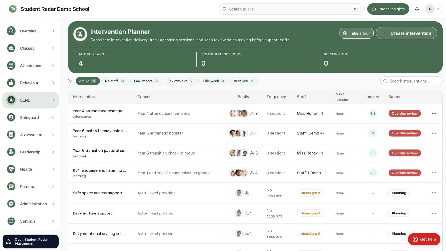The height and width of the screenshot is (251, 446).
Task: Click the Settings sliders sidebar icon
Action: coord(11,221)
